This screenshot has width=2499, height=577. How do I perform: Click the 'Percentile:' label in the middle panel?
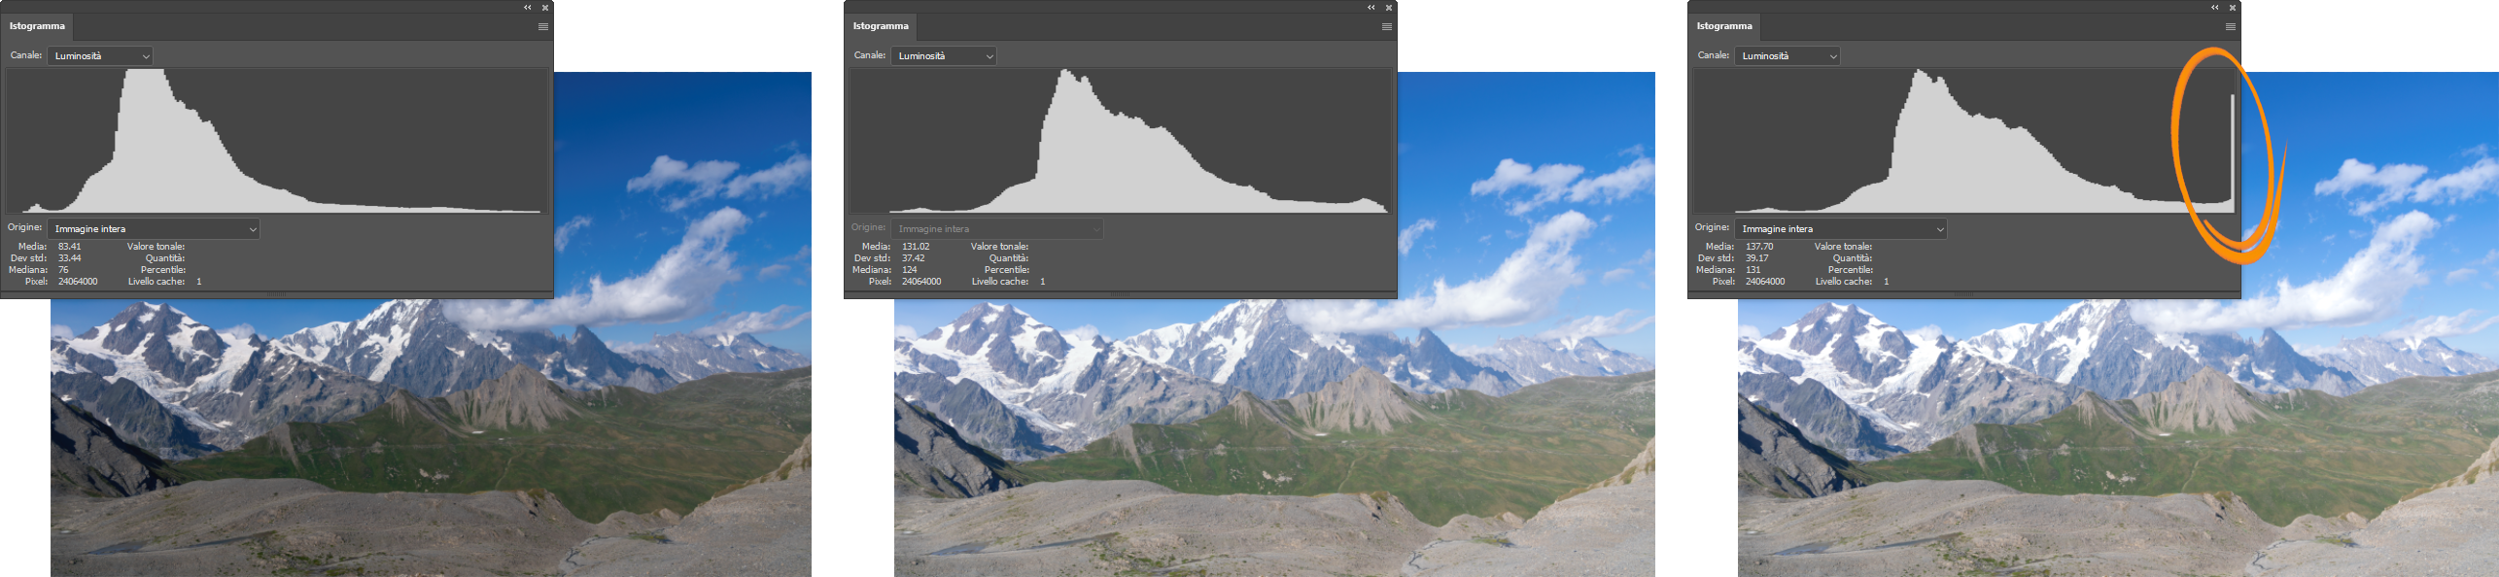(1006, 270)
